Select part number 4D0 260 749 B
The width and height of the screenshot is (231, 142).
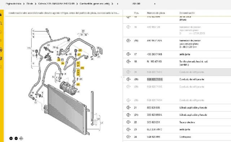tap(154, 54)
